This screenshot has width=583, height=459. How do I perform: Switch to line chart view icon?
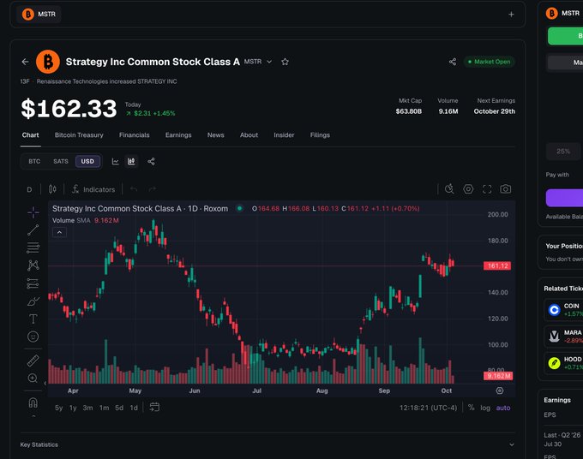point(115,162)
